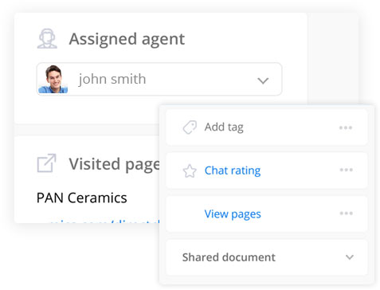Open the three-dot menu on Add tag row
Image resolution: width=380 pixels, height=290 pixels.
pyautogui.click(x=346, y=127)
